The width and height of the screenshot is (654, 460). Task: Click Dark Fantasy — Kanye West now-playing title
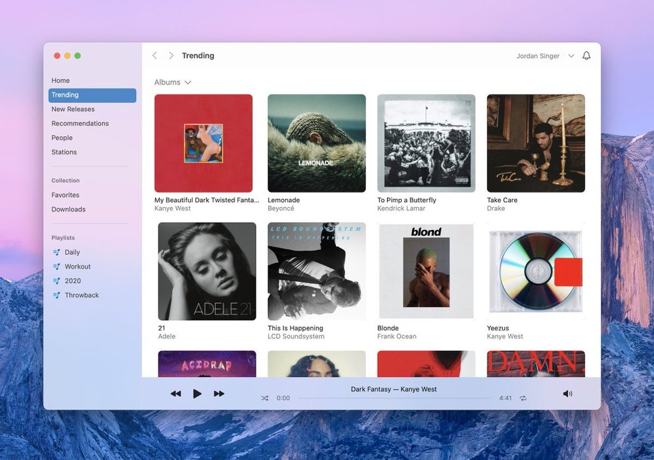pos(394,389)
